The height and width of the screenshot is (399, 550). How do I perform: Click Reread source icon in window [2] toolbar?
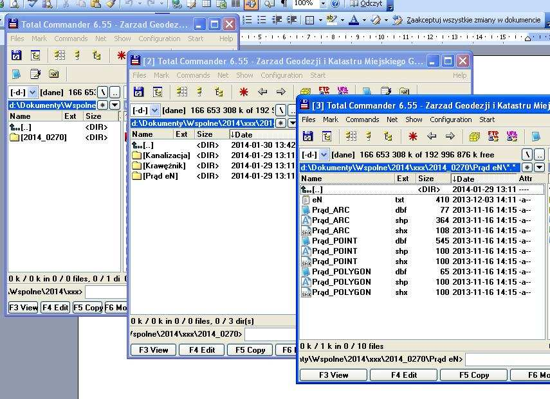139,92
